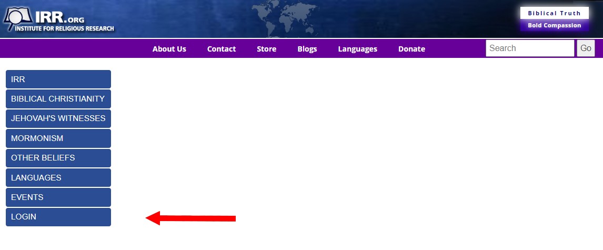The image size is (603, 250).
Task: Open the Jehovah's Witnesses section
Action: [58, 118]
